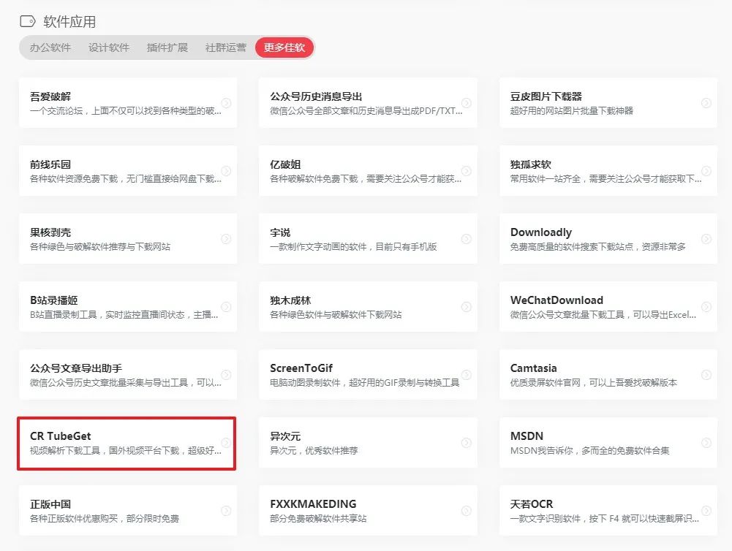Open the 独孤求软 title link
This screenshot has width=732, height=551.
[531, 164]
